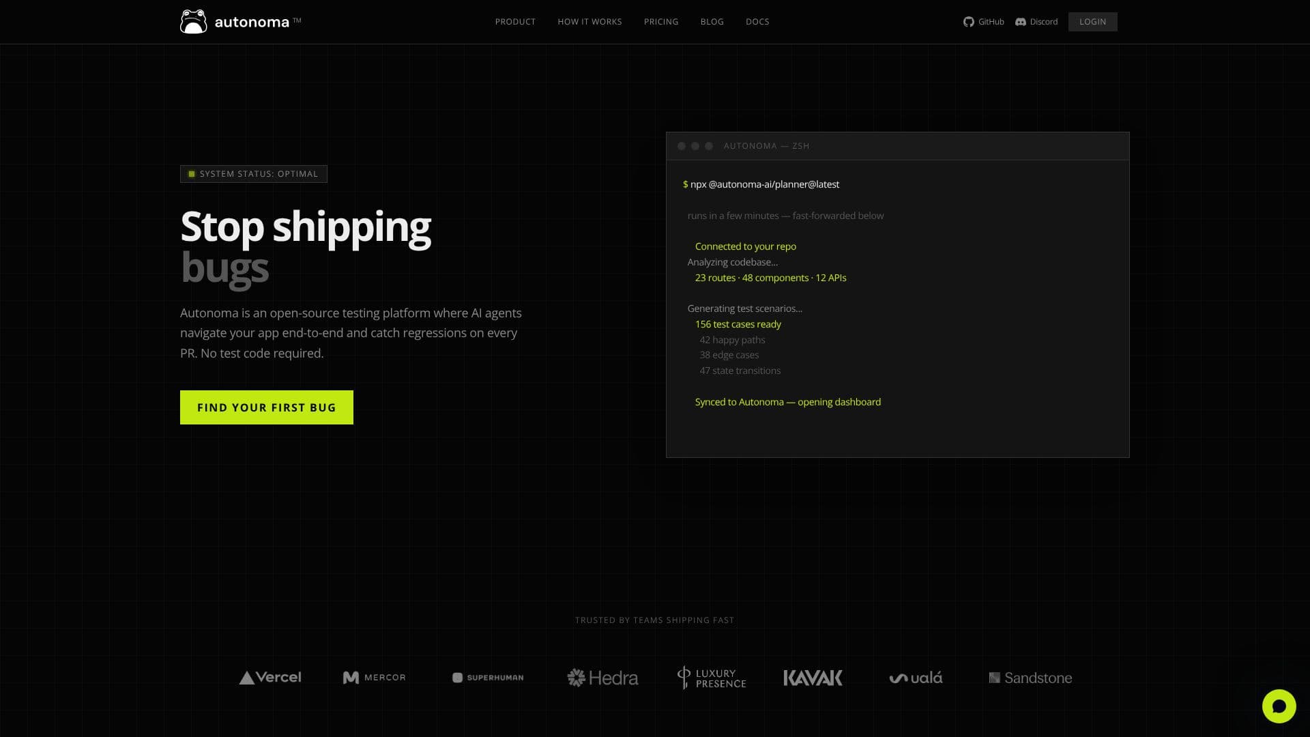This screenshot has height=737, width=1310.
Task: Open the Pricing page
Action: tap(661, 22)
